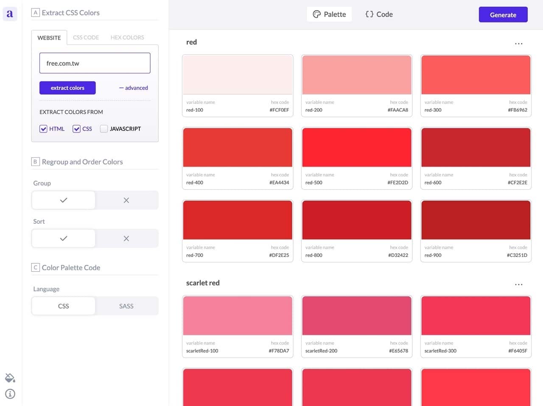Open the red group options menu
Image resolution: width=543 pixels, height=406 pixels.
click(x=518, y=44)
